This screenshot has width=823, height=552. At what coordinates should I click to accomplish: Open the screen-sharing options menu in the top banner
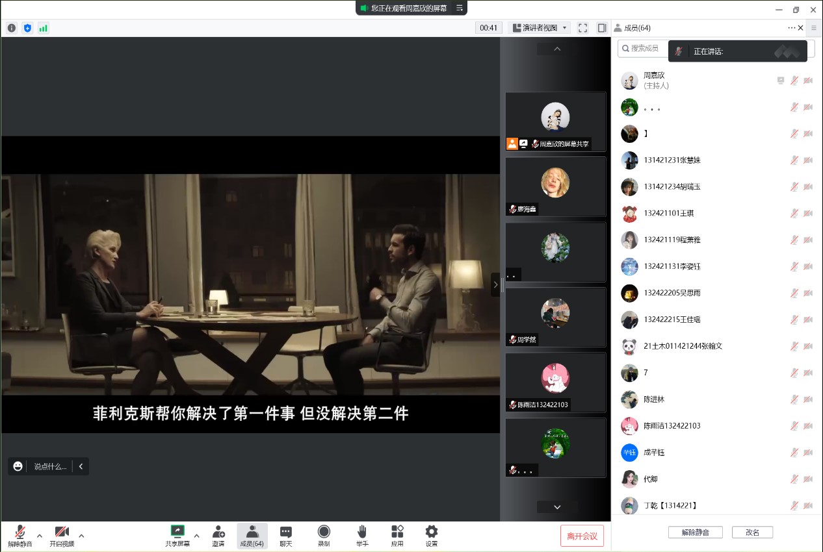pos(460,8)
